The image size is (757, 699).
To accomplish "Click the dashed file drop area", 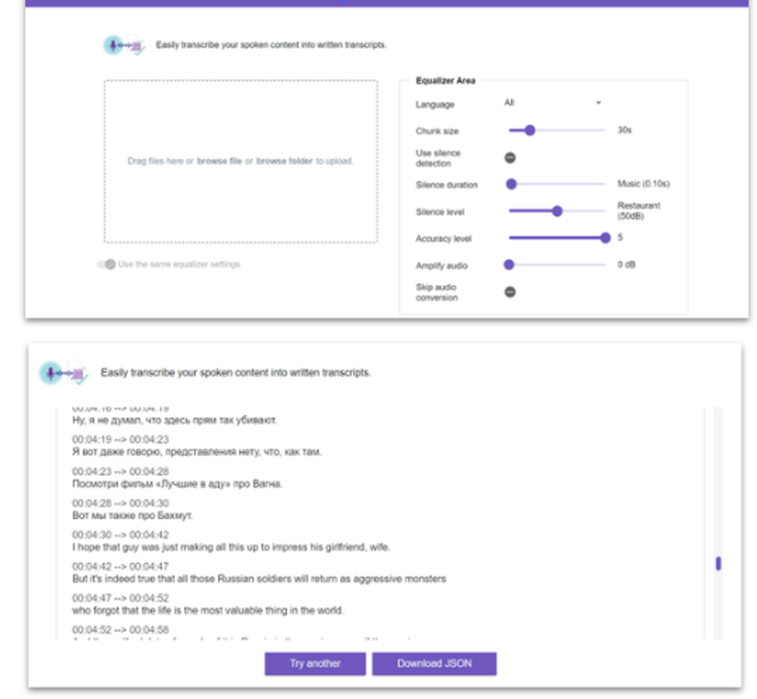I will pos(241,161).
